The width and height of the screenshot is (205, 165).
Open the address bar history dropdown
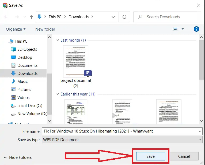click(113, 17)
